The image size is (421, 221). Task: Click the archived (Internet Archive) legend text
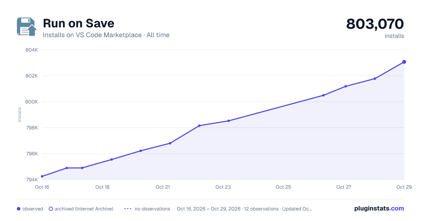pos(84,209)
